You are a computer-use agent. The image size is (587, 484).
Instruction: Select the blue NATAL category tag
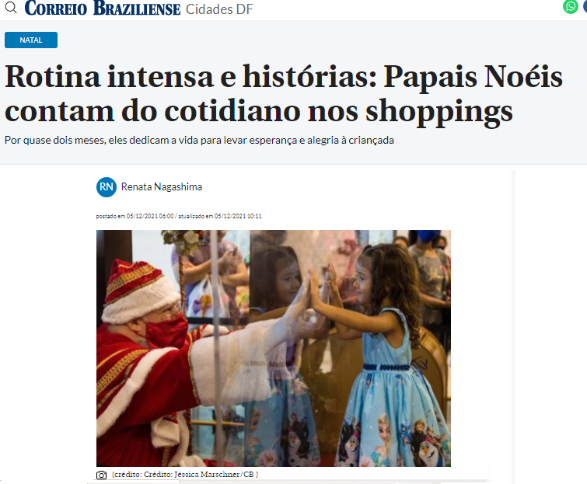click(31, 40)
